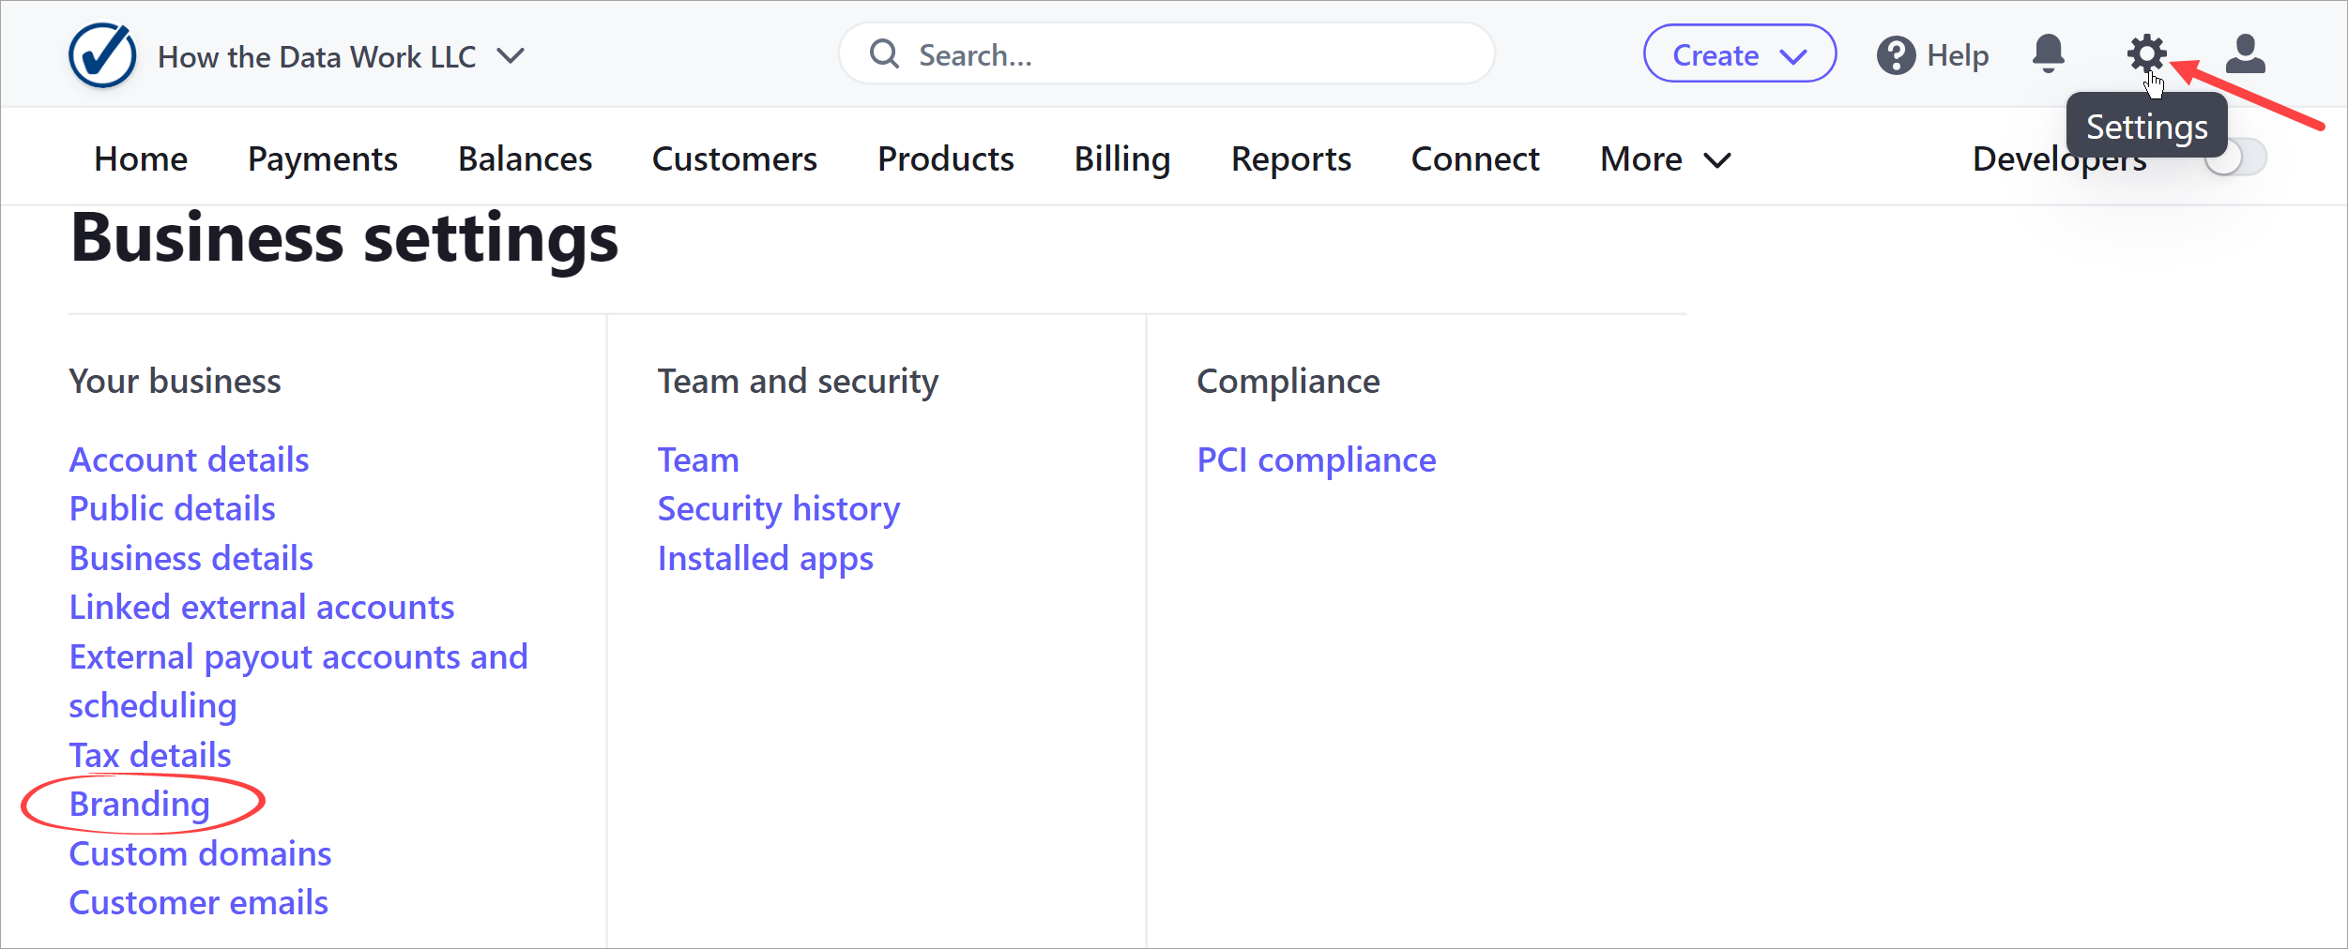Open the user profile icon
The image size is (2348, 949).
pyautogui.click(x=2246, y=54)
